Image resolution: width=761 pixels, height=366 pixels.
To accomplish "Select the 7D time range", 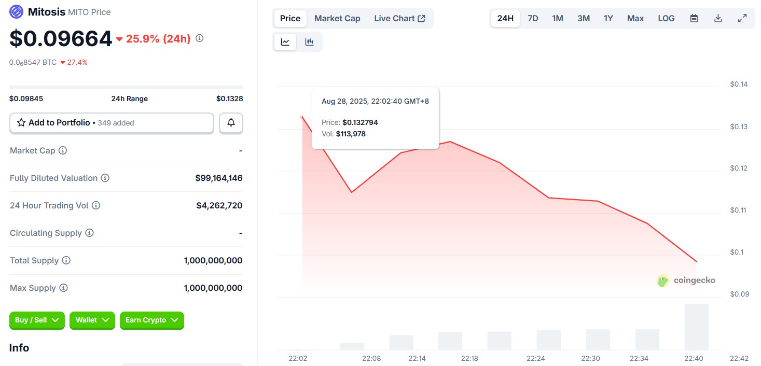I will pos(533,18).
